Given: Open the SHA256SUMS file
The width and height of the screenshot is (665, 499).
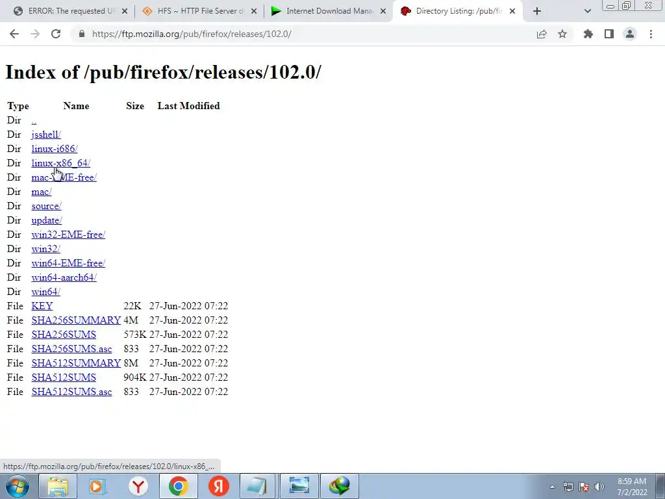Looking at the screenshot, I should (x=64, y=335).
